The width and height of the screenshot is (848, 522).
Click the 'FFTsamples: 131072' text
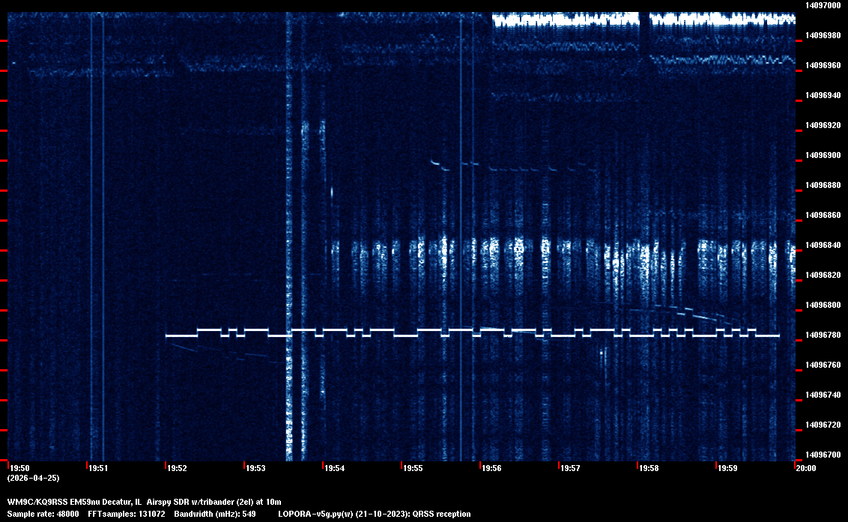click(x=127, y=514)
